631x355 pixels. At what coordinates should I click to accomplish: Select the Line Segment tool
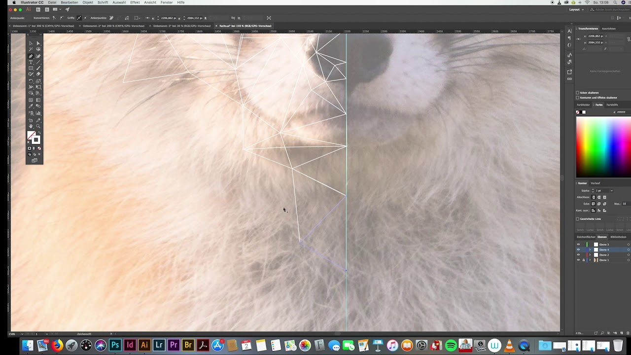coord(38,62)
